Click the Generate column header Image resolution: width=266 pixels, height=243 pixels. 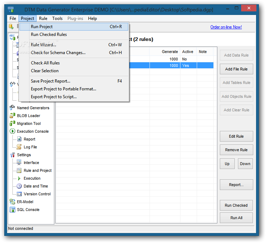[164, 52]
